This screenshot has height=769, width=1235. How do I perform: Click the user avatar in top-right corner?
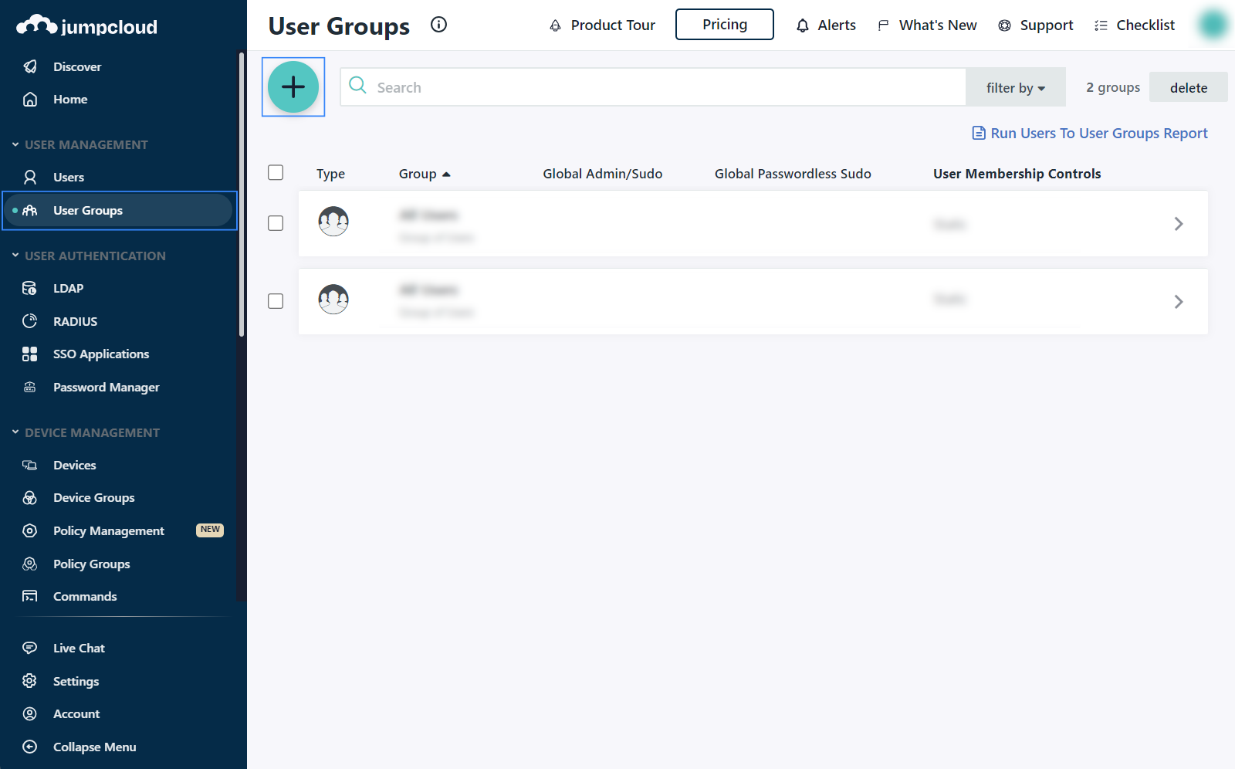[1212, 25]
